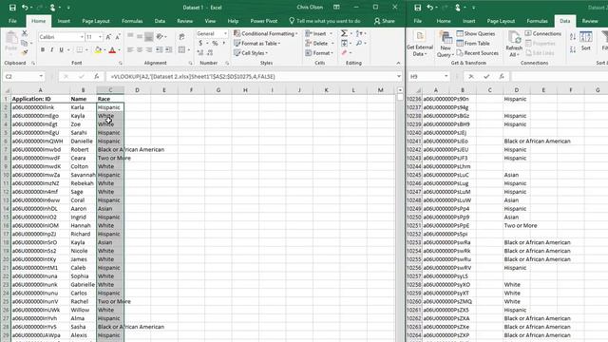Expand Cell Styles menu
The image size is (608, 342).
251,53
